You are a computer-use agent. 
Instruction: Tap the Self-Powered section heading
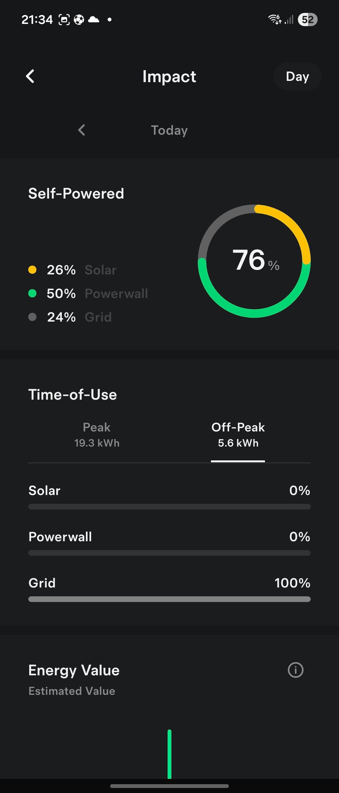click(76, 194)
